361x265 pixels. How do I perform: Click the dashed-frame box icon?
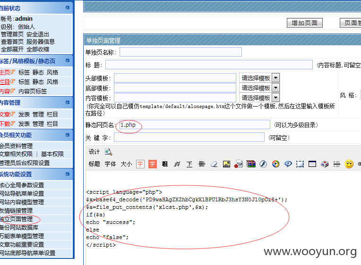pos(300,164)
